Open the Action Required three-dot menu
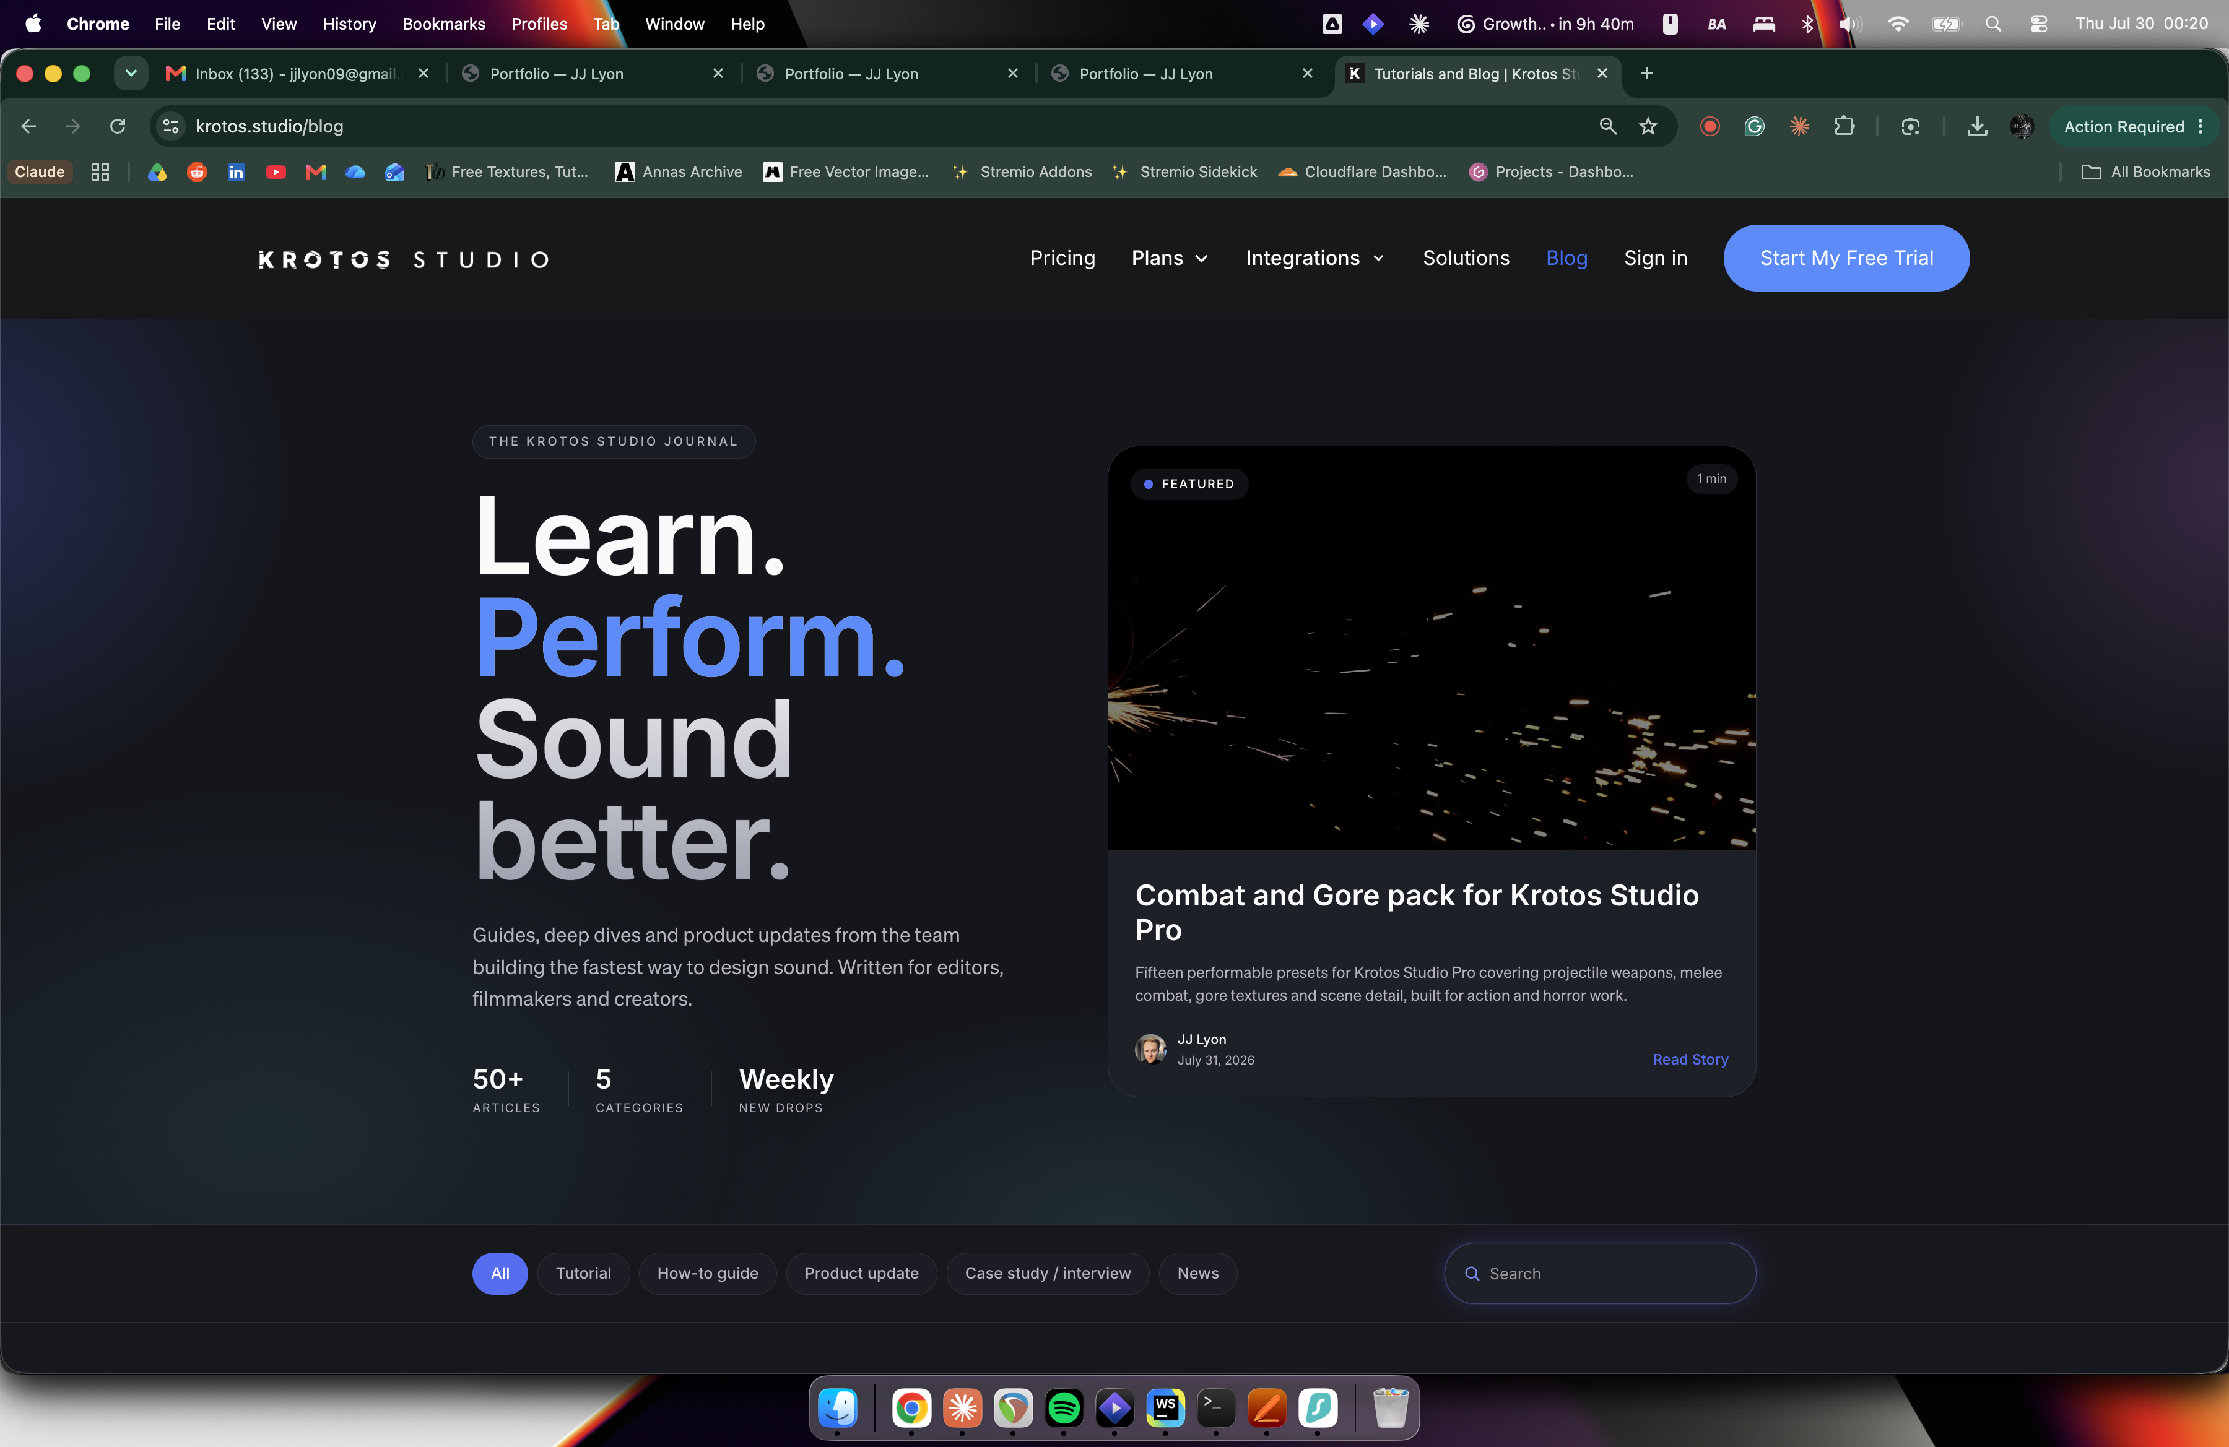The image size is (2229, 1447). coord(2201,126)
